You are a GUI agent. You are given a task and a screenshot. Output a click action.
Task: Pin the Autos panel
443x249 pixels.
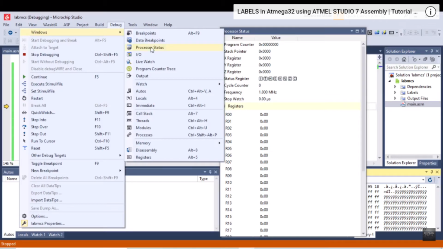coord(210,172)
